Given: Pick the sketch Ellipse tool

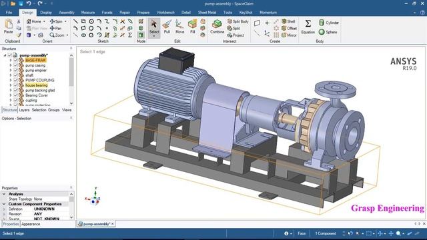Looking at the screenshot, I should point(83,35).
